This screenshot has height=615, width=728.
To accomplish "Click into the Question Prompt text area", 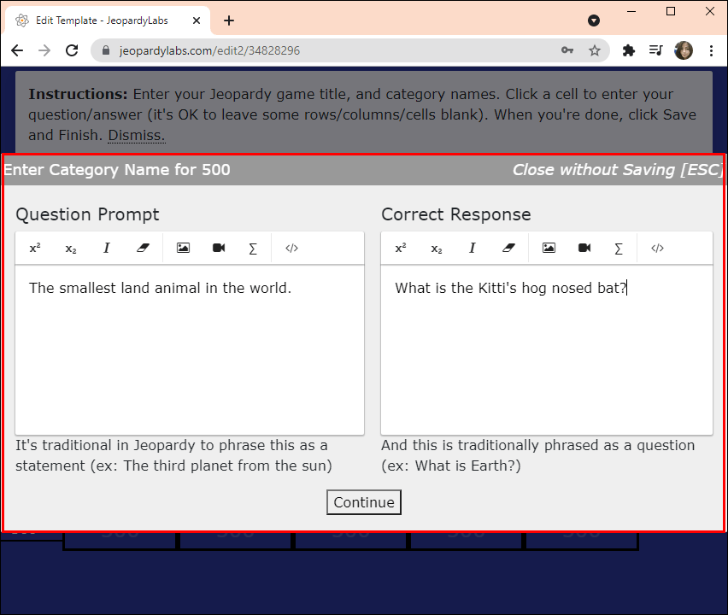I will coord(190,350).
